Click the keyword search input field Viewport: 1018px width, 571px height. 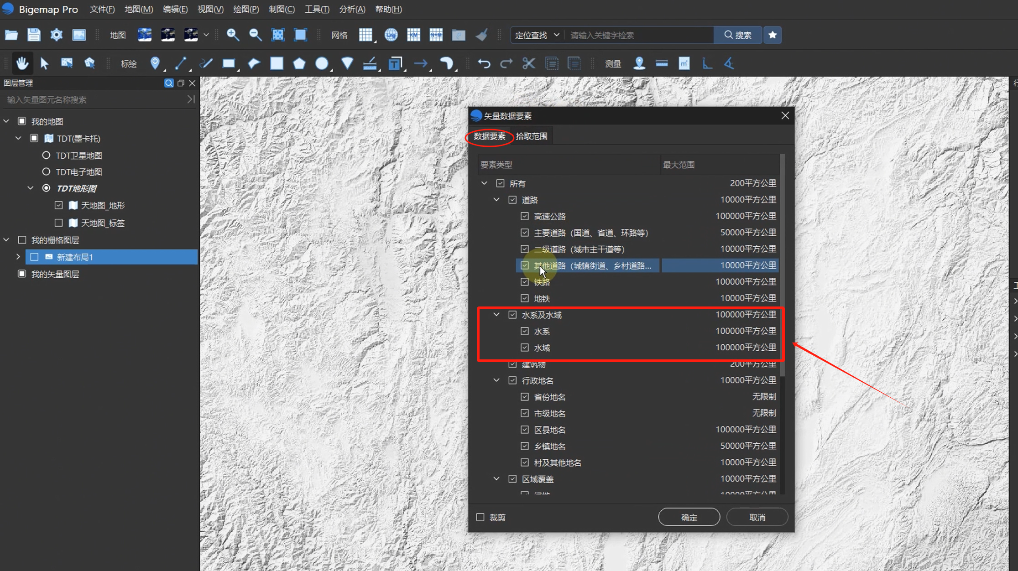(639, 35)
